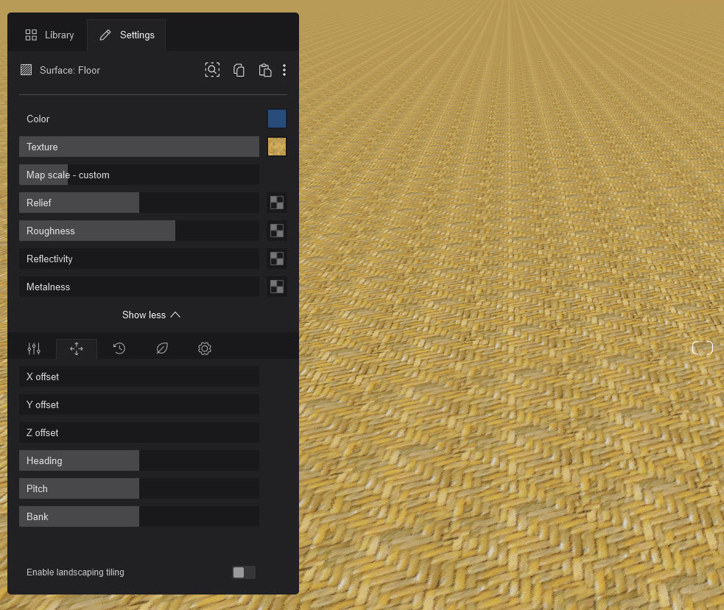
Task: Select the history clock tab icon
Action: click(119, 348)
